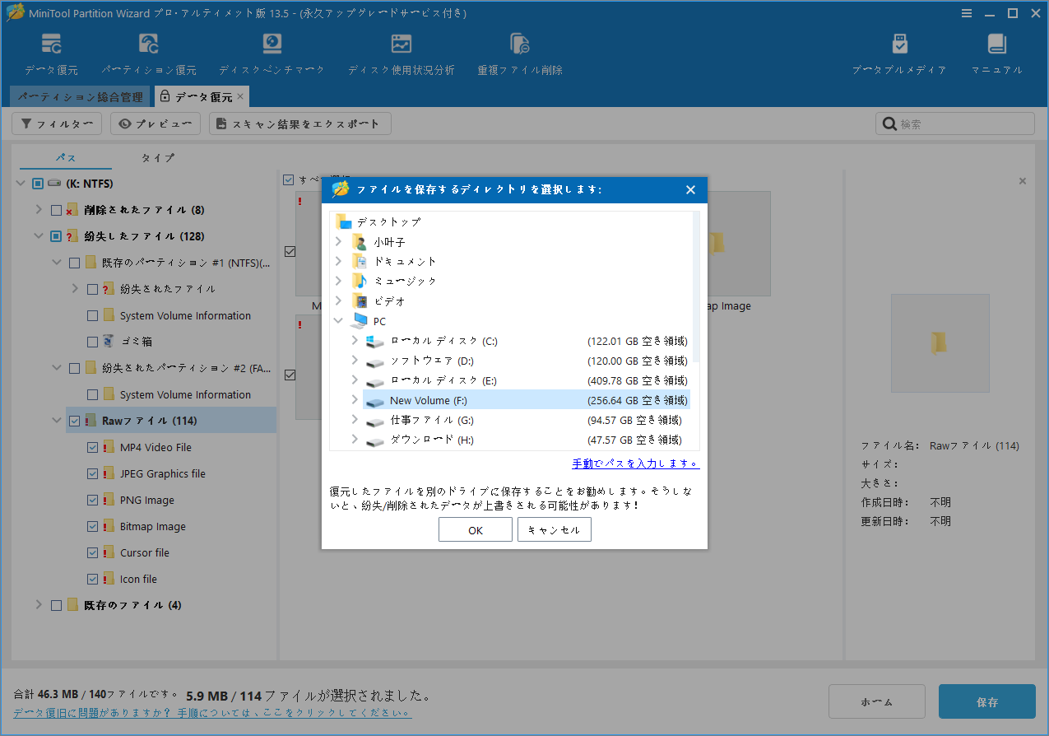
Task: Expand ミュージック folder in save dialog
Action: point(337,281)
